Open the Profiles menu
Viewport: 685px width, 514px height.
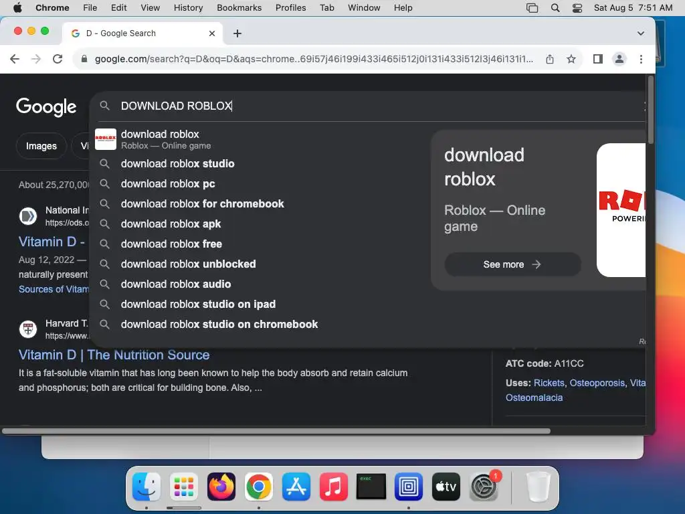(x=290, y=8)
